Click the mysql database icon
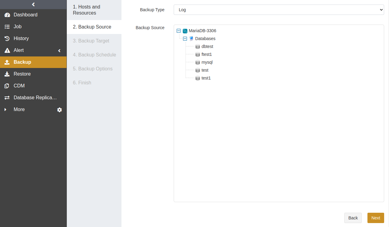 point(198,63)
